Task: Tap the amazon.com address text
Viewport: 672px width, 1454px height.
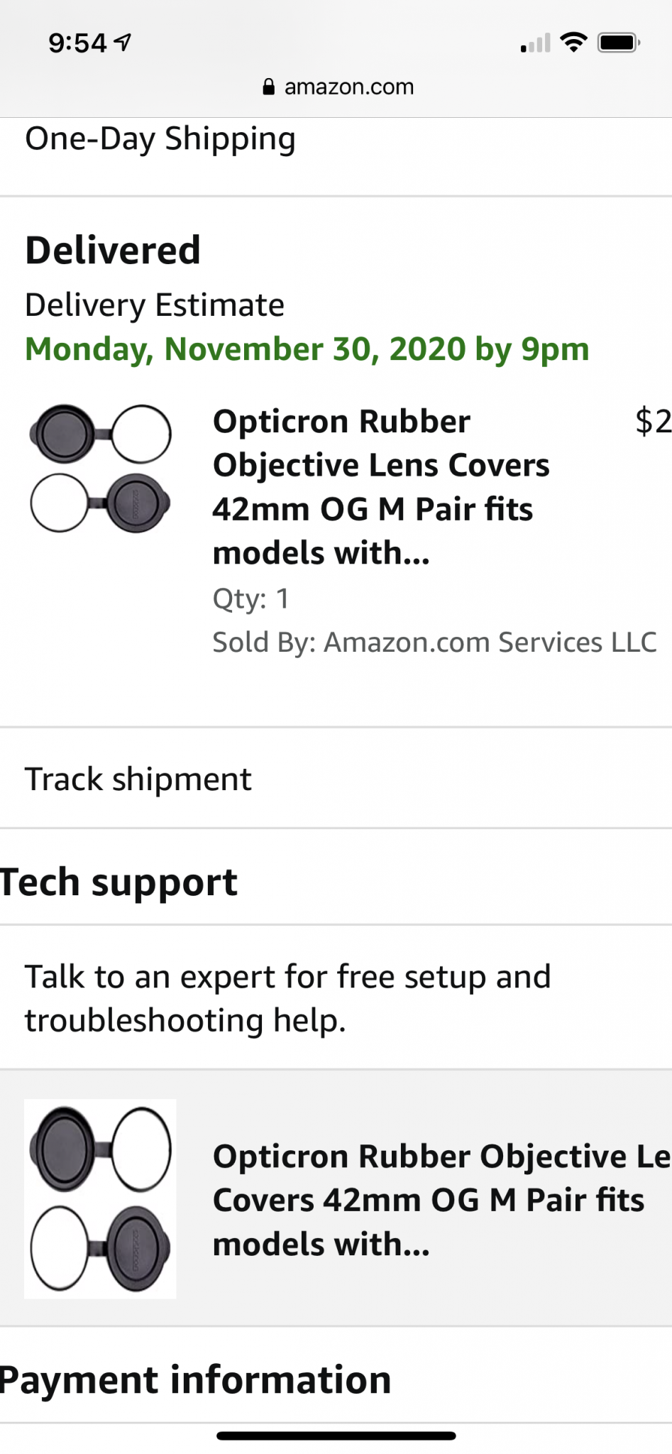Action: point(348,87)
